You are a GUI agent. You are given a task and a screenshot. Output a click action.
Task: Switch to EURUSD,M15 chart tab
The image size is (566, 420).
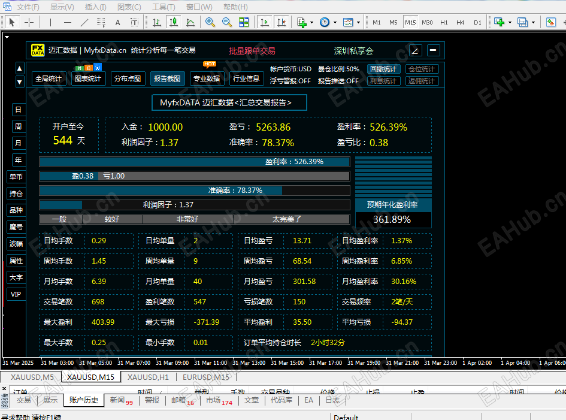(206, 377)
